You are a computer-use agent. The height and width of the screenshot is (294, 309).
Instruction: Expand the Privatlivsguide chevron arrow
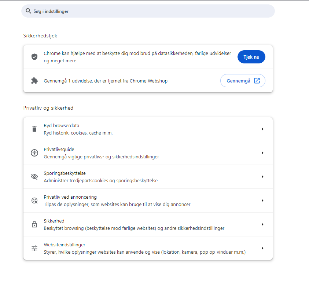click(x=262, y=153)
